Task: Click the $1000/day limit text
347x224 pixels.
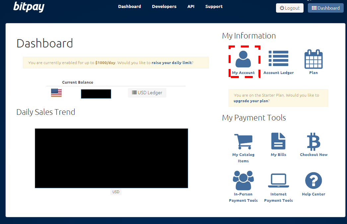Action: point(105,63)
